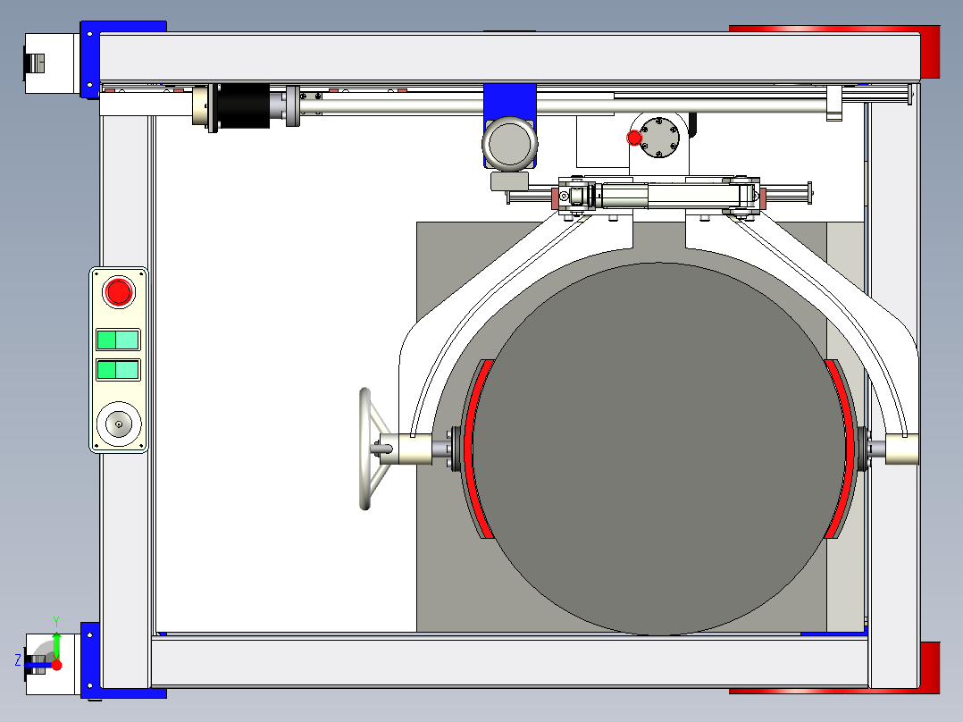Select the small red indicator beside bolted flange
The image size is (963, 722).
[x=634, y=138]
